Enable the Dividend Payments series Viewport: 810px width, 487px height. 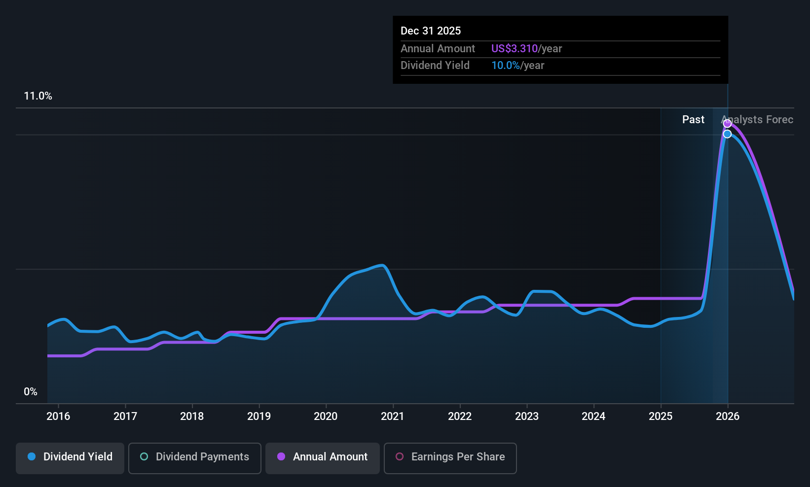click(x=195, y=457)
